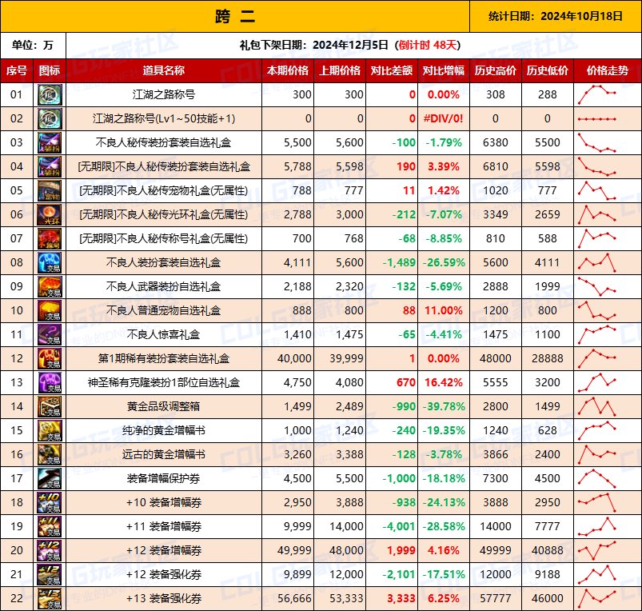Click the 11.00% change cell

tap(444, 310)
